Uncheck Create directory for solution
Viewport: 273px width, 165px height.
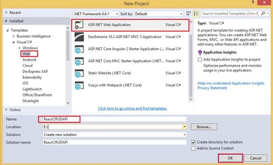[193, 142]
